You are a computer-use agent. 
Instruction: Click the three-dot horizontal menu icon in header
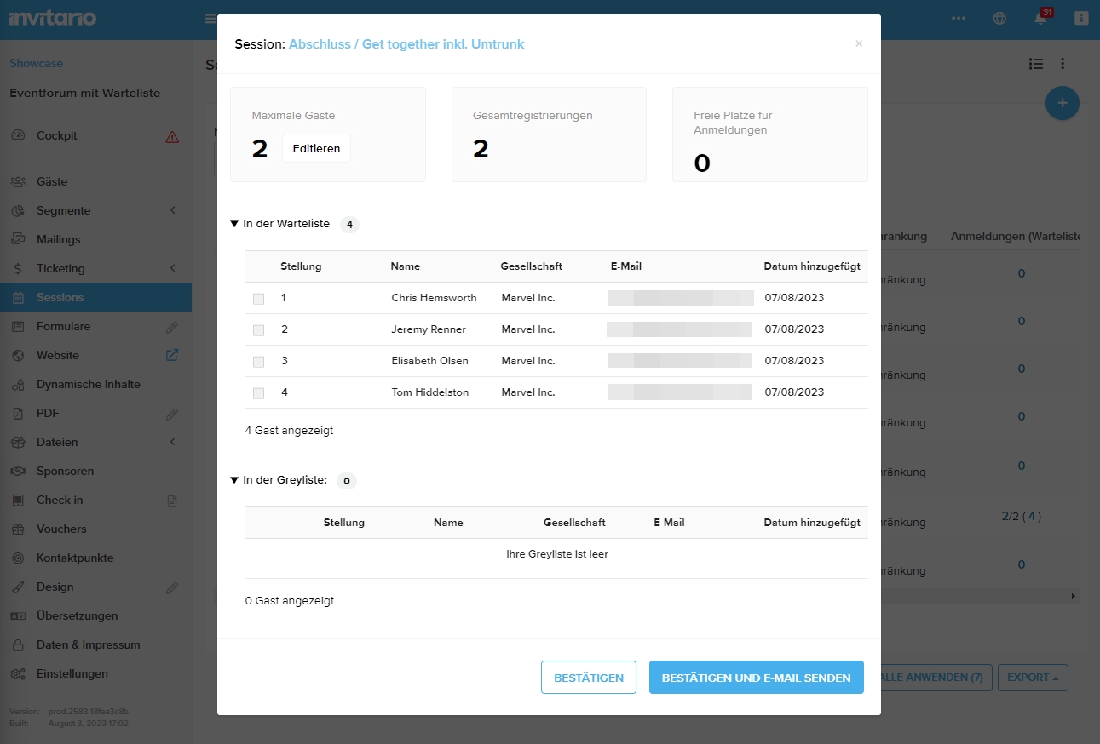959,19
